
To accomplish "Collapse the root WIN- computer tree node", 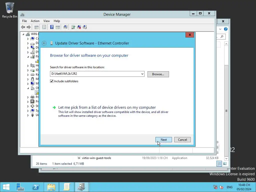I will coord(23,34).
